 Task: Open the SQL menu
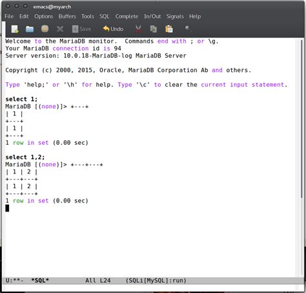tap(105, 16)
